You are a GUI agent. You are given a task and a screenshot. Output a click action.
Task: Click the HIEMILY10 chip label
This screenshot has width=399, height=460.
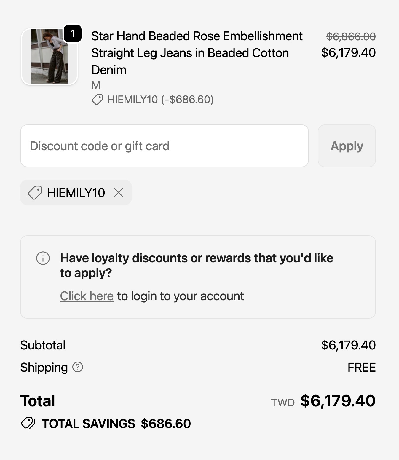coord(76,193)
